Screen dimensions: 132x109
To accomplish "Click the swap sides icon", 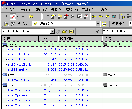I will tap(98, 32).
